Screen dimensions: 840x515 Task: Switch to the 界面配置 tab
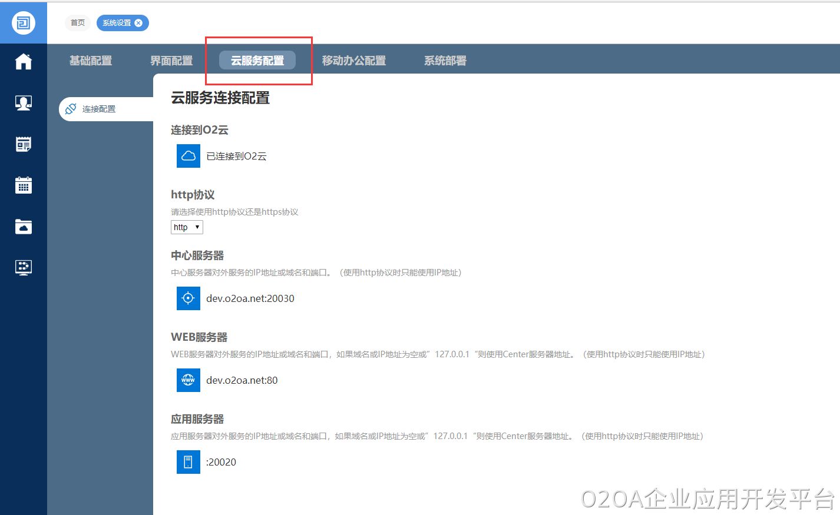tap(171, 59)
